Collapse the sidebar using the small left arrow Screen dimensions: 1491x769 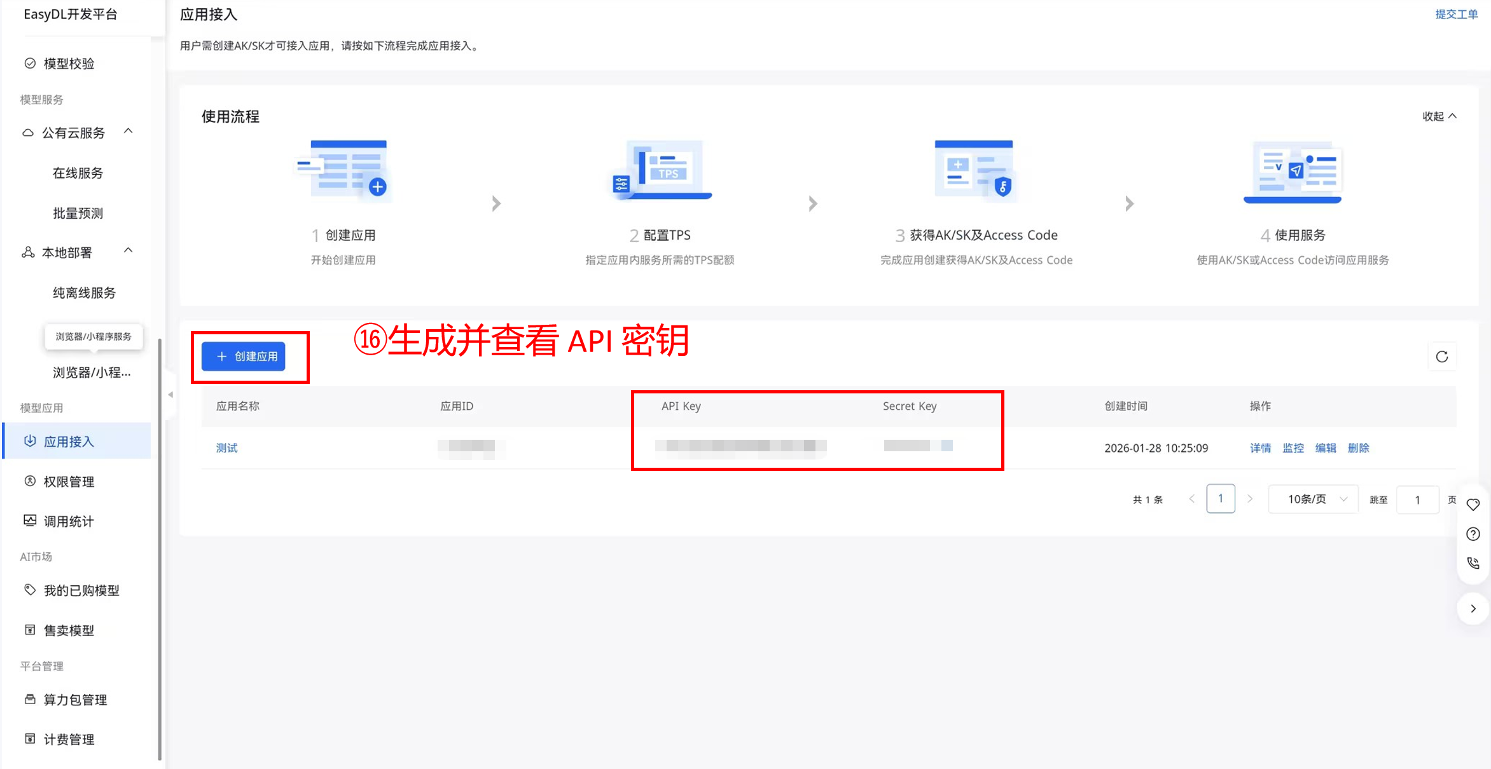coord(170,395)
